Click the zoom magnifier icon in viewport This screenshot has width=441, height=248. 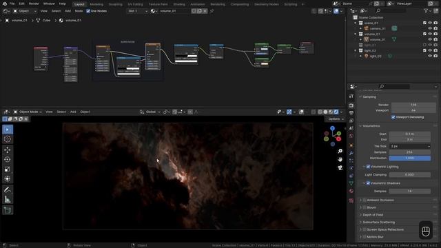point(340,152)
